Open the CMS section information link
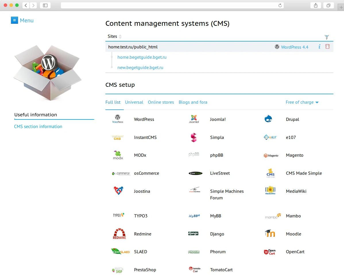 (38, 126)
